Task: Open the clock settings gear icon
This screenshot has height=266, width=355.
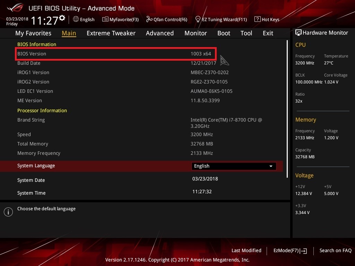Action: pyautogui.click(x=62, y=18)
